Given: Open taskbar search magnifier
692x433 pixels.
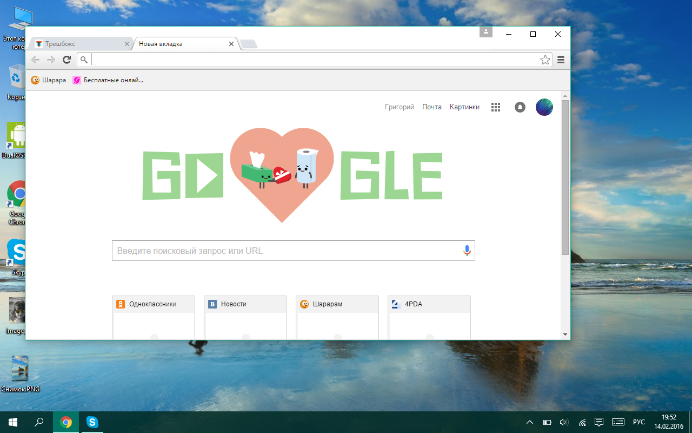Looking at the screenshot, I should 39,422.
